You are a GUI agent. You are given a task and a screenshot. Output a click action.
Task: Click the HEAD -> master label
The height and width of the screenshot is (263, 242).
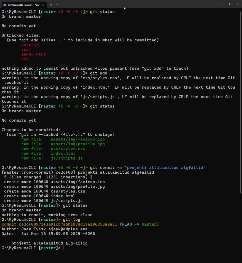coord(139,224)
